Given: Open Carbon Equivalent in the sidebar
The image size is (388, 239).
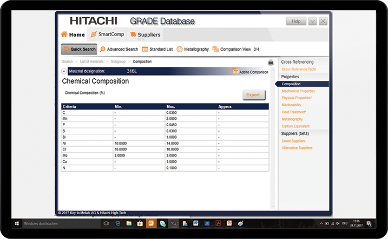Looking at the screenshot, I should 295,126.
